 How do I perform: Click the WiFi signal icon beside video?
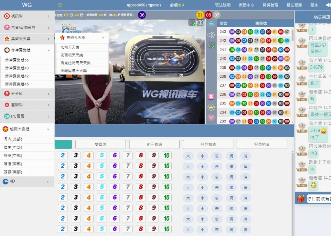click(x=211, y=25)
